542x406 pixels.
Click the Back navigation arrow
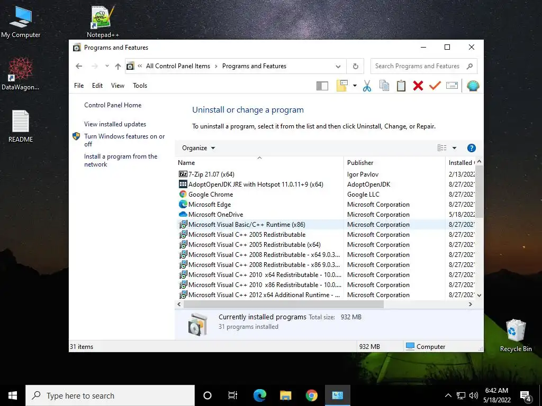[79, 66]
